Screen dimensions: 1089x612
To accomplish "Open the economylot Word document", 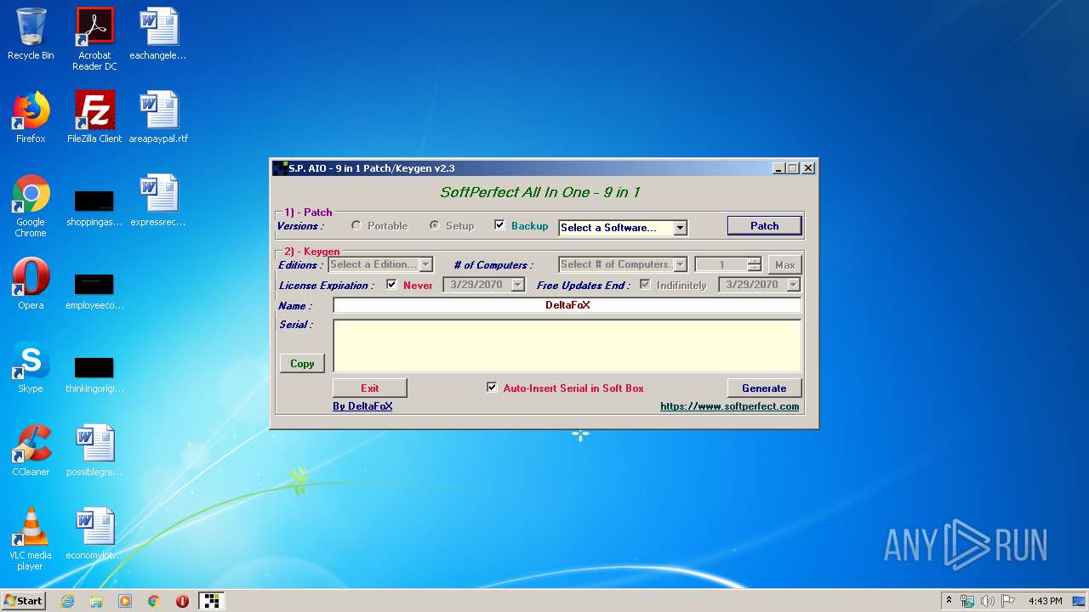I will pyautogui.click(x=94, y=534).
